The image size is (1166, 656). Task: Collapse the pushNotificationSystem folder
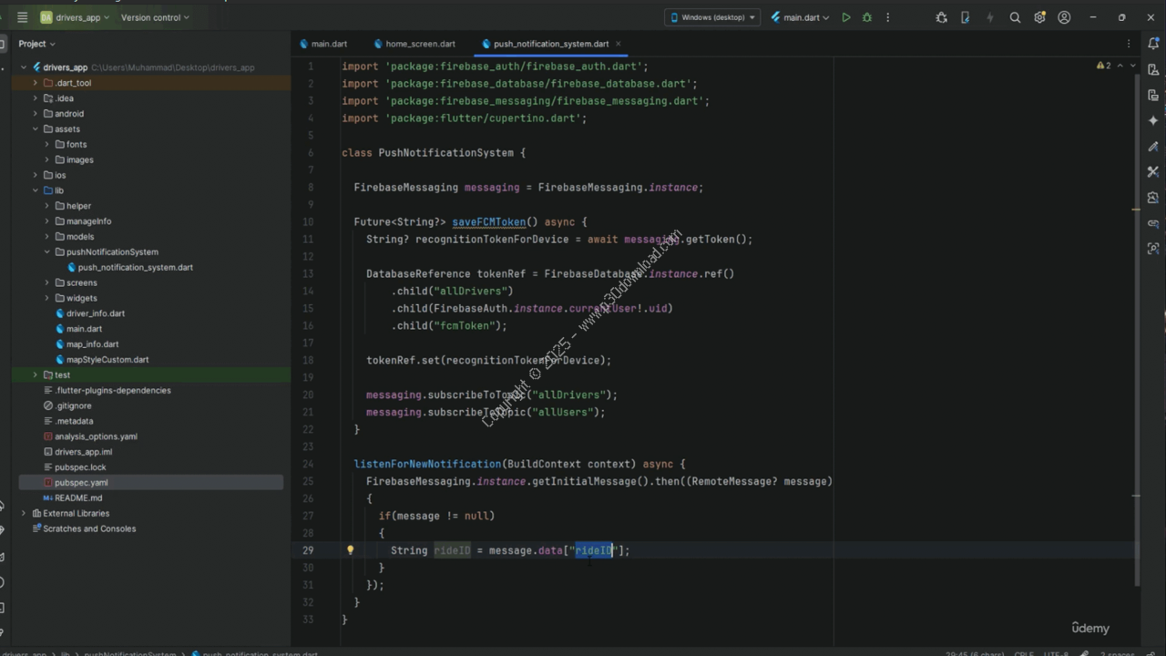[47, 252]
